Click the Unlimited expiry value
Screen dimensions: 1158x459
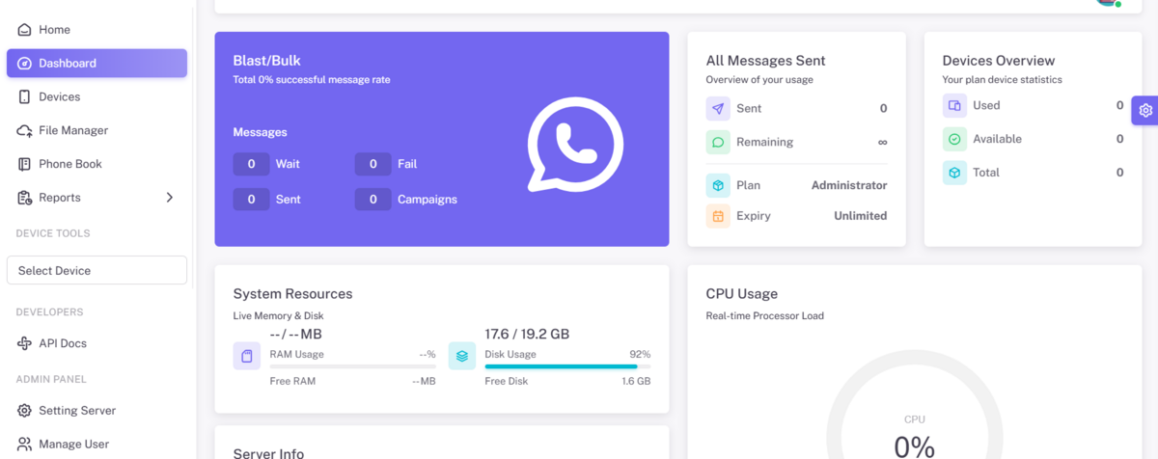(x=861, y=216)
